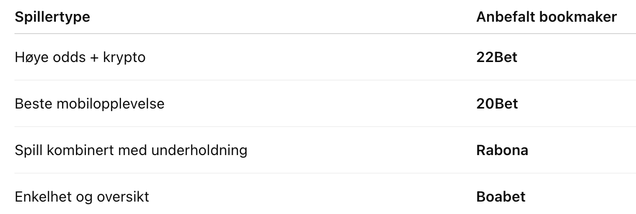Select the "Spill kombinert med underholdning" cell
The width and height of the screenshot is (636, 214).
click(131, 150)
